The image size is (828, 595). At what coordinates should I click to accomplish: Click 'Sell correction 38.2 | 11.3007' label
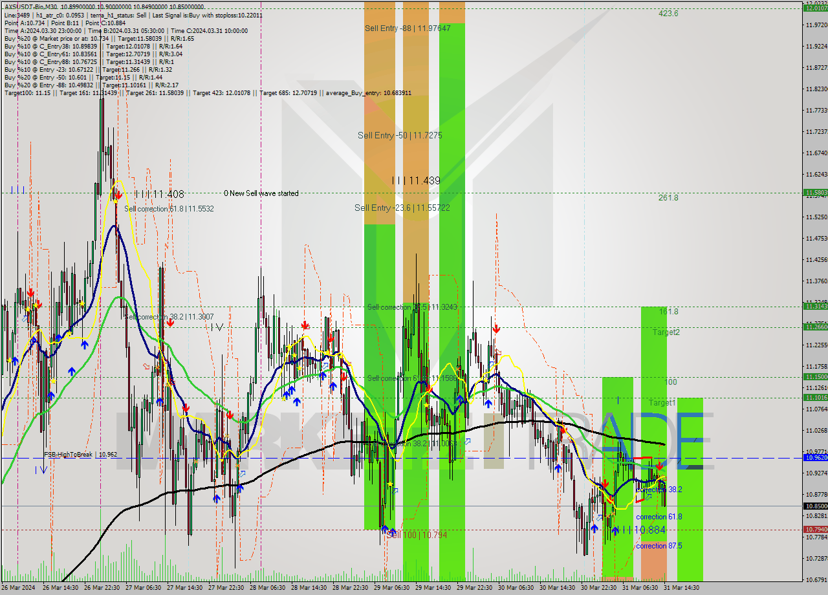(x=169, y=317)
